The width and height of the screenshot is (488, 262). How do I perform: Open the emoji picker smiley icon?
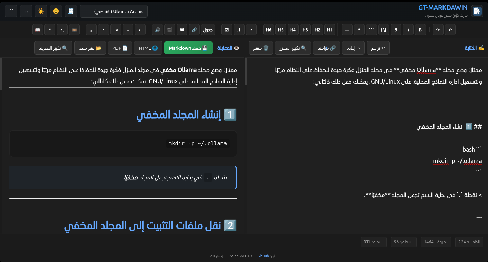pyautogui.click(x=56, y=11)
